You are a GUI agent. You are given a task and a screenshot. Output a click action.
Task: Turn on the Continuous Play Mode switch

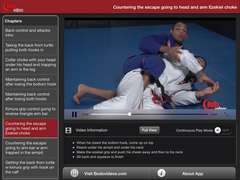[x=223, y=130]
